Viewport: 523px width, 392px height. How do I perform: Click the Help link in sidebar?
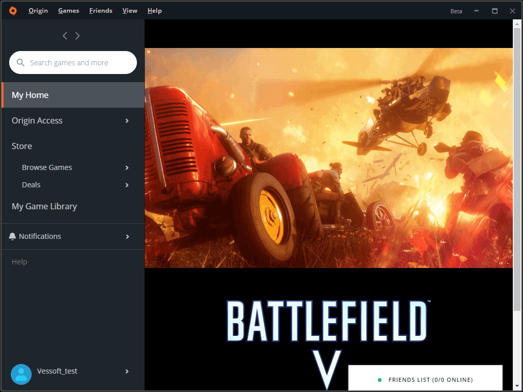coord(19,262)
